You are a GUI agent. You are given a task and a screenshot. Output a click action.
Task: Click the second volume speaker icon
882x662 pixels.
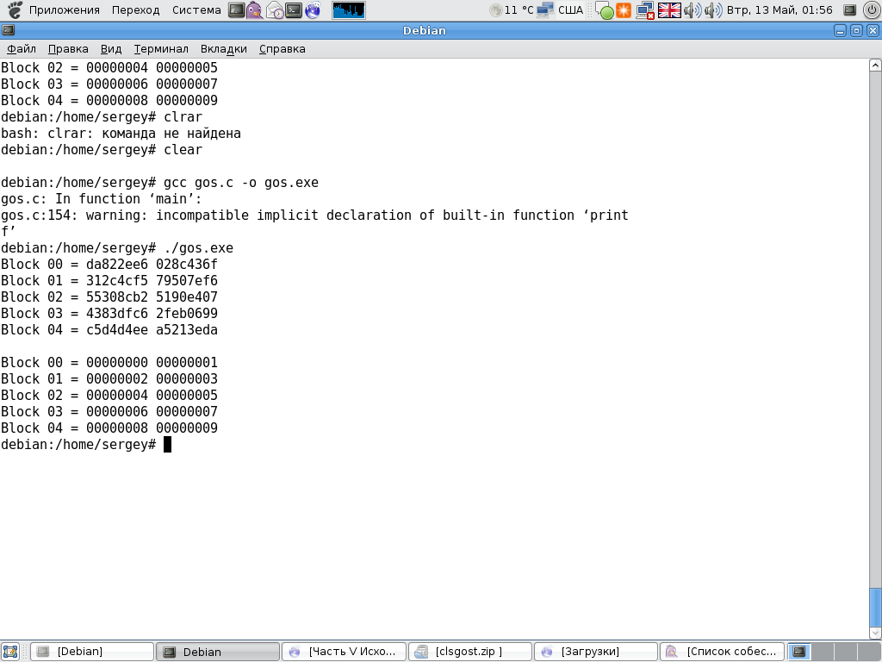712,10
